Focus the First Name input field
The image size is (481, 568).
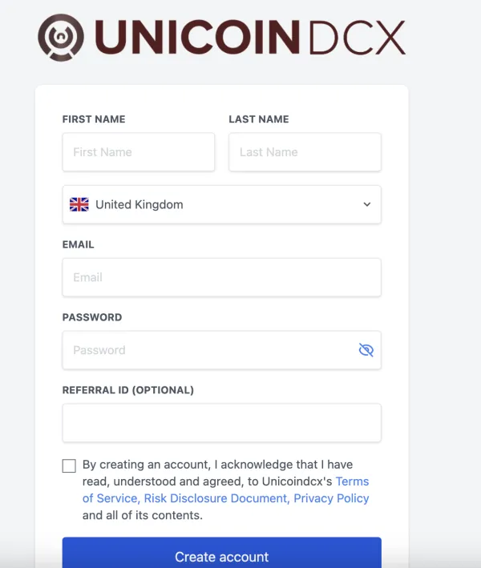[x=139, y=152]
